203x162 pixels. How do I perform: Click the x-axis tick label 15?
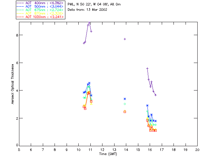point(138,150)
